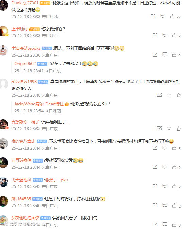Image resolution: width=184 pixels, height=229 pixels.
Task: Like 深夜偷吃泡面侠's comment
Action: pyautogui.click(x=174, y=225)
